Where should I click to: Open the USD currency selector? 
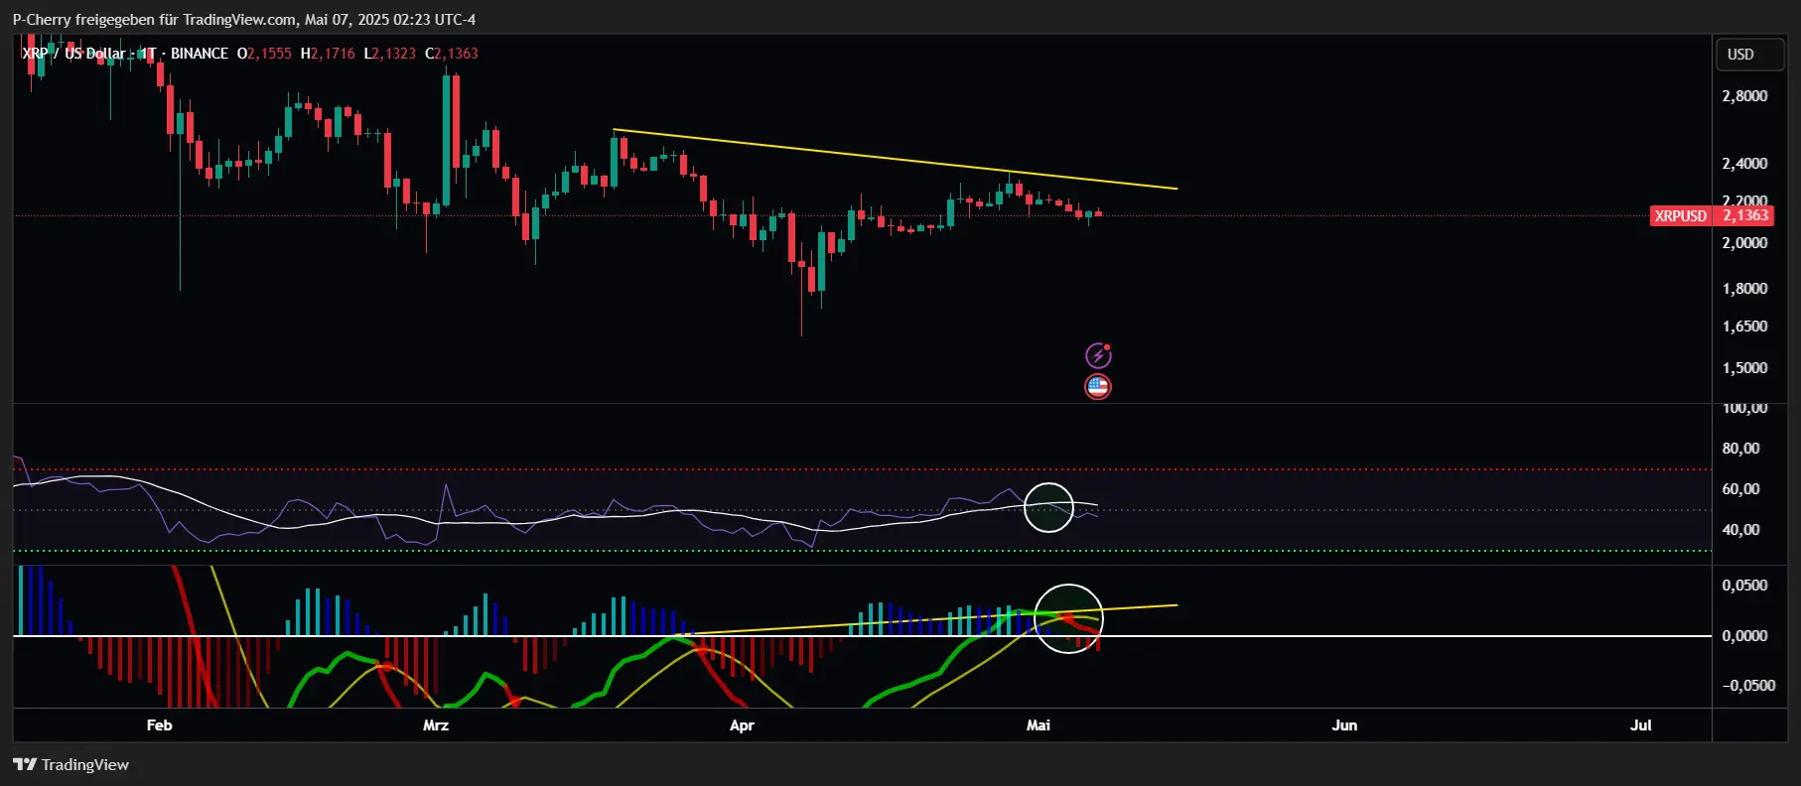pyautogui.click(x=1750, y=55)
